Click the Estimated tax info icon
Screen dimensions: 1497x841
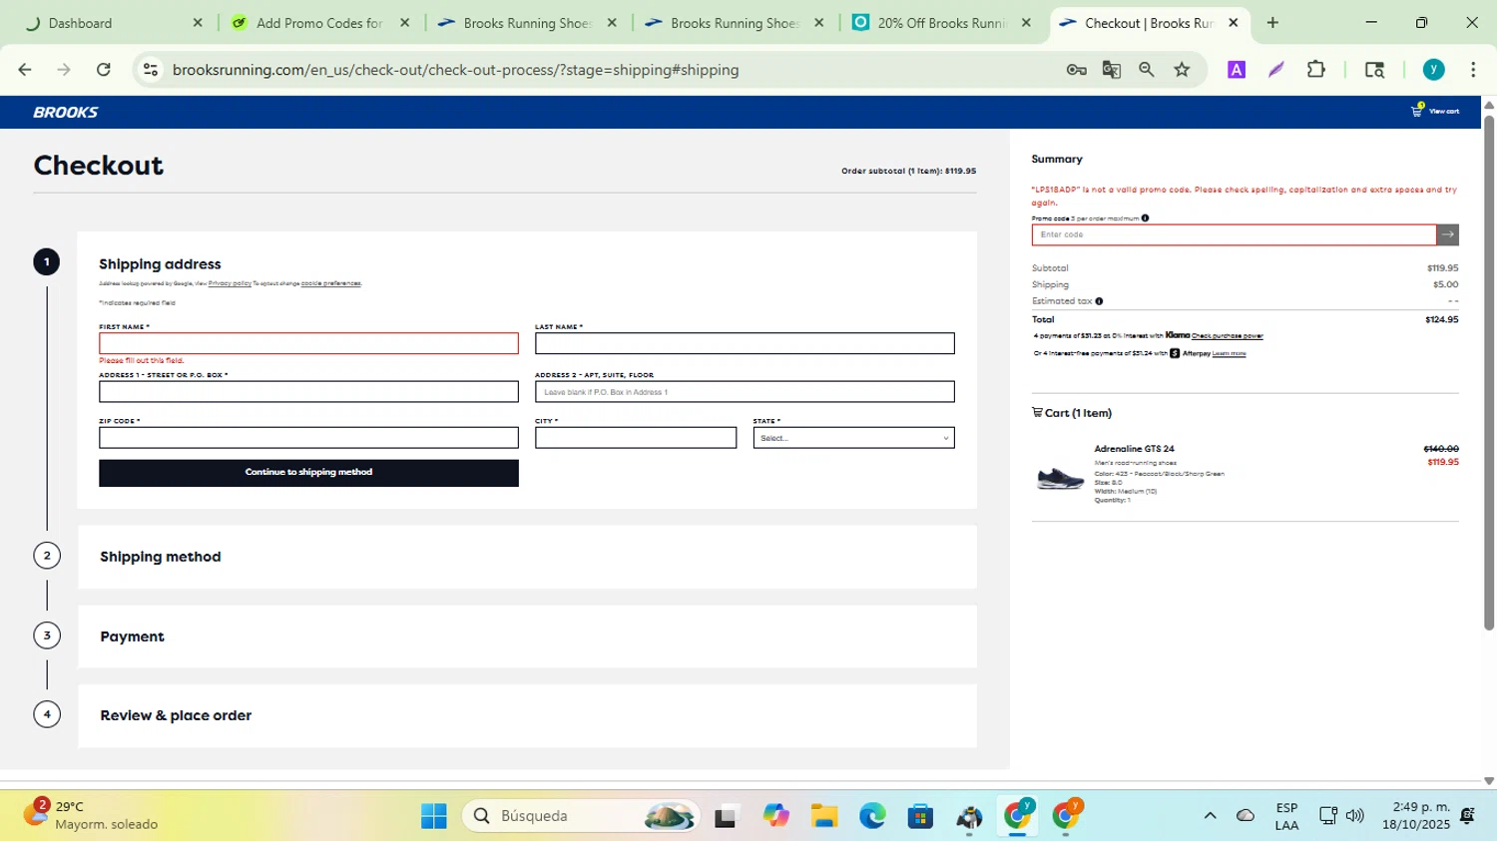tap(1099, 301)
